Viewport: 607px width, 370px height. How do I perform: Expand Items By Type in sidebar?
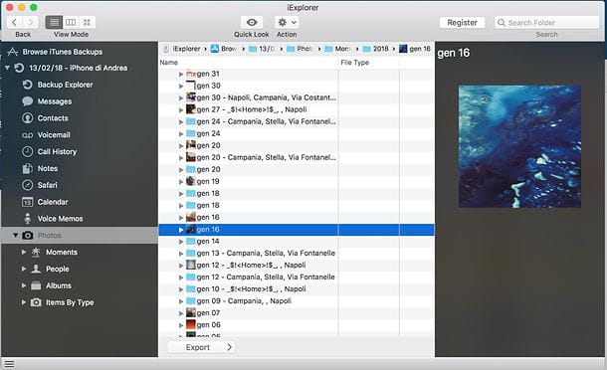[24, 302]
